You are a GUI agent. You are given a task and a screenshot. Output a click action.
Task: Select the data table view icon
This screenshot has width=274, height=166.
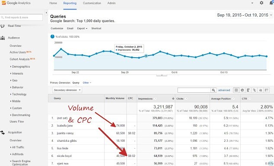point(236,90)
